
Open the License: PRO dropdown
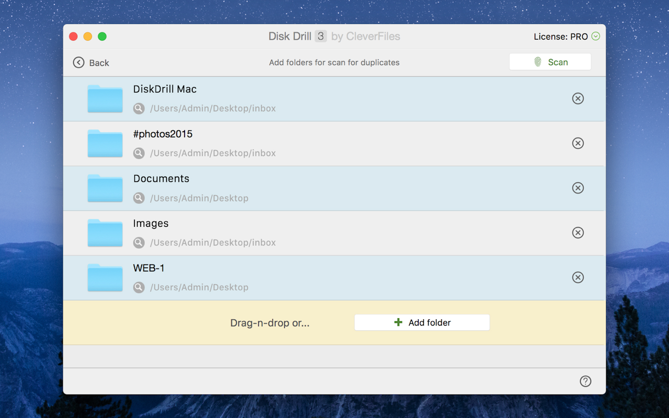(x=595, y=37)
